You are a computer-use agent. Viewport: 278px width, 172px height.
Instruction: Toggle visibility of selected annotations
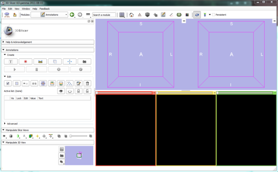click(x=25, y=83)
